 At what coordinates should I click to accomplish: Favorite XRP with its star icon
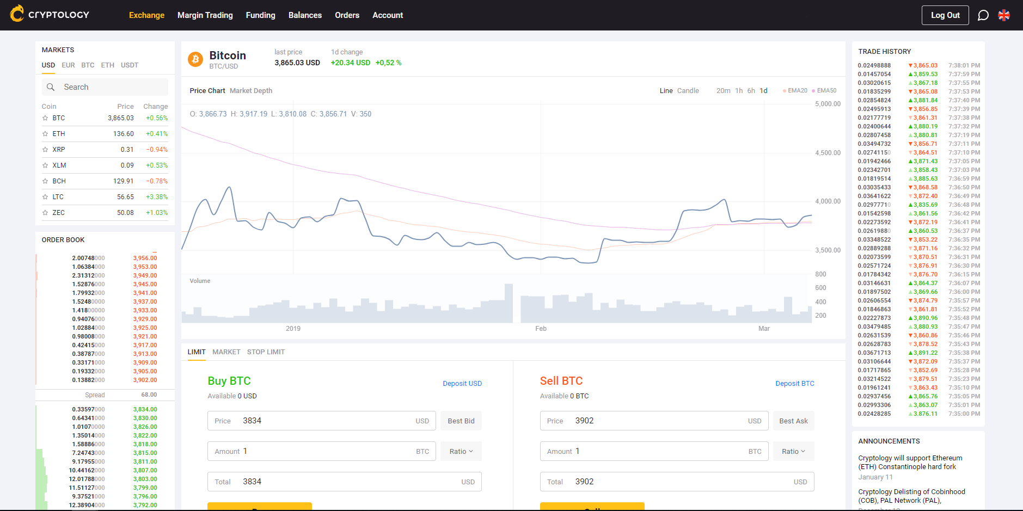(x=45, y=150)
